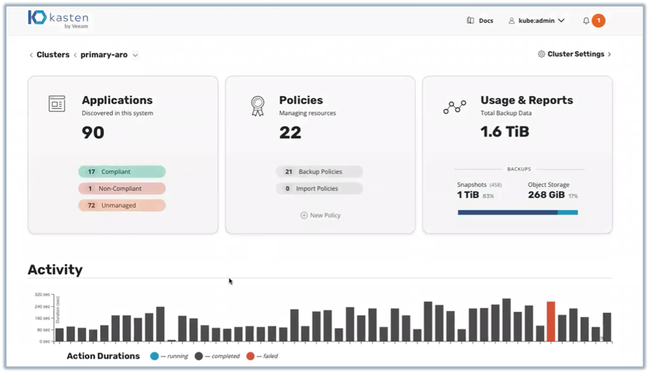Screen dimensions: 650x374
Task: Go back using chevron left of Clusters
Action: (x=31, y=55)
